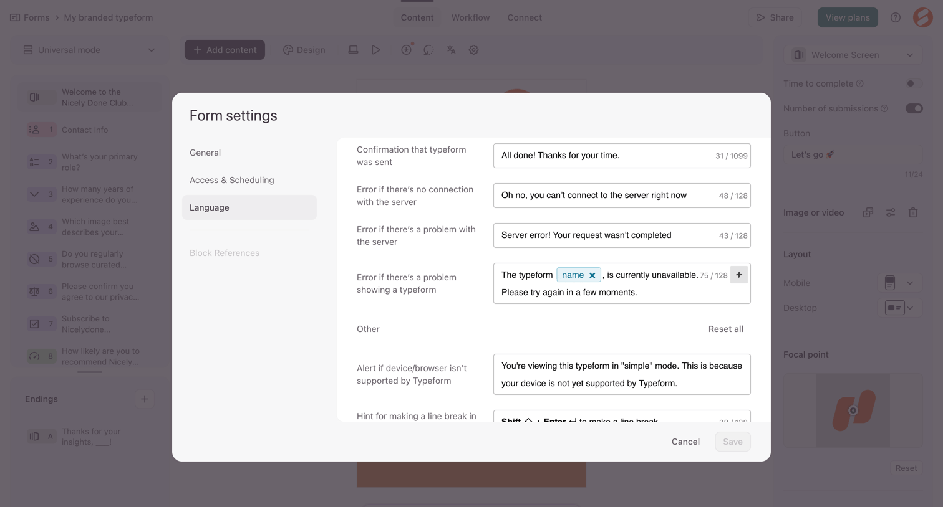Open the translation language icon in toolbar
This screenshot has width=943, height=507.
pos(451,50)
